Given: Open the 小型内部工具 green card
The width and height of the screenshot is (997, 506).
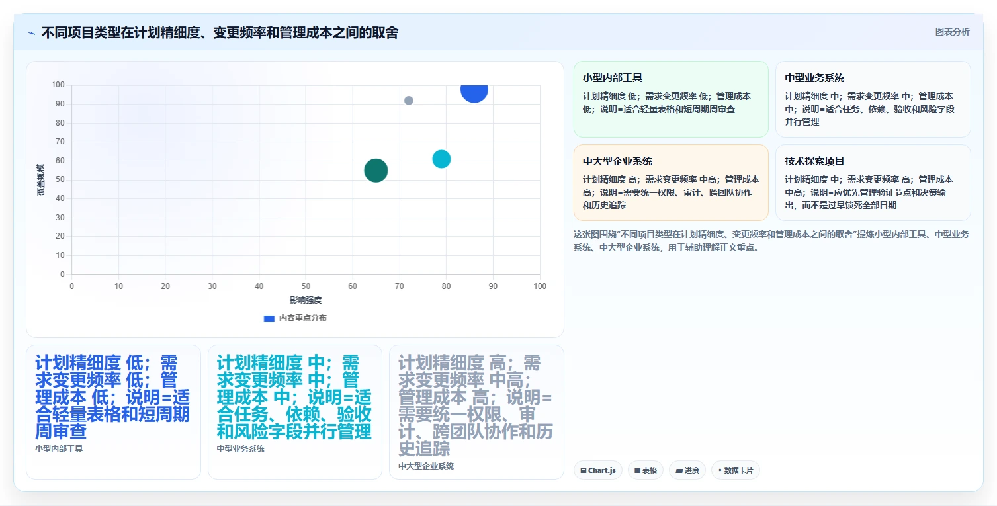Looking at the screenshot, I should [671, 99].
